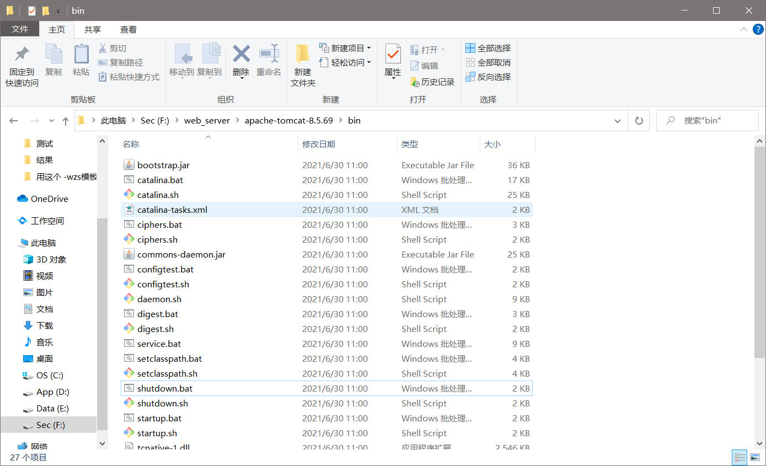
Task: Click the Edit (编辑) icon
Action: [x=415, y=66]
